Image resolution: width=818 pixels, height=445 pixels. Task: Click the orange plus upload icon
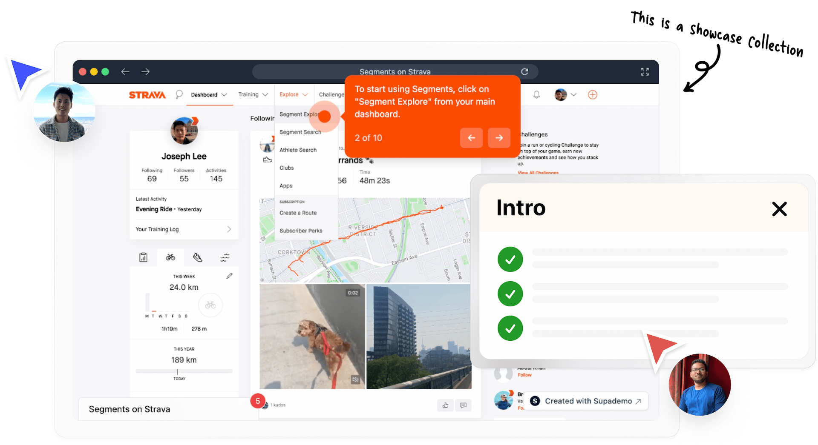pyautogui.click(x=592, y=95)
